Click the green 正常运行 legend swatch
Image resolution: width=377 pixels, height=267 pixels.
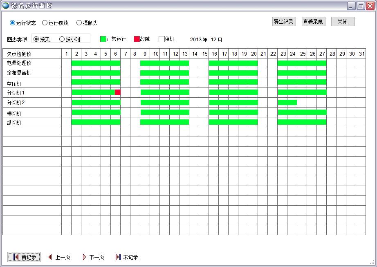coord(103,39)
